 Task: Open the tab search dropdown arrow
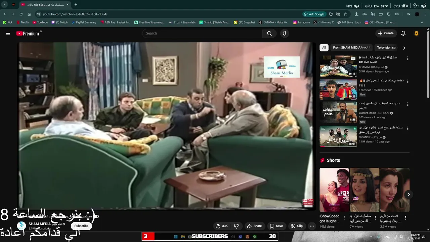click(4, 5)
